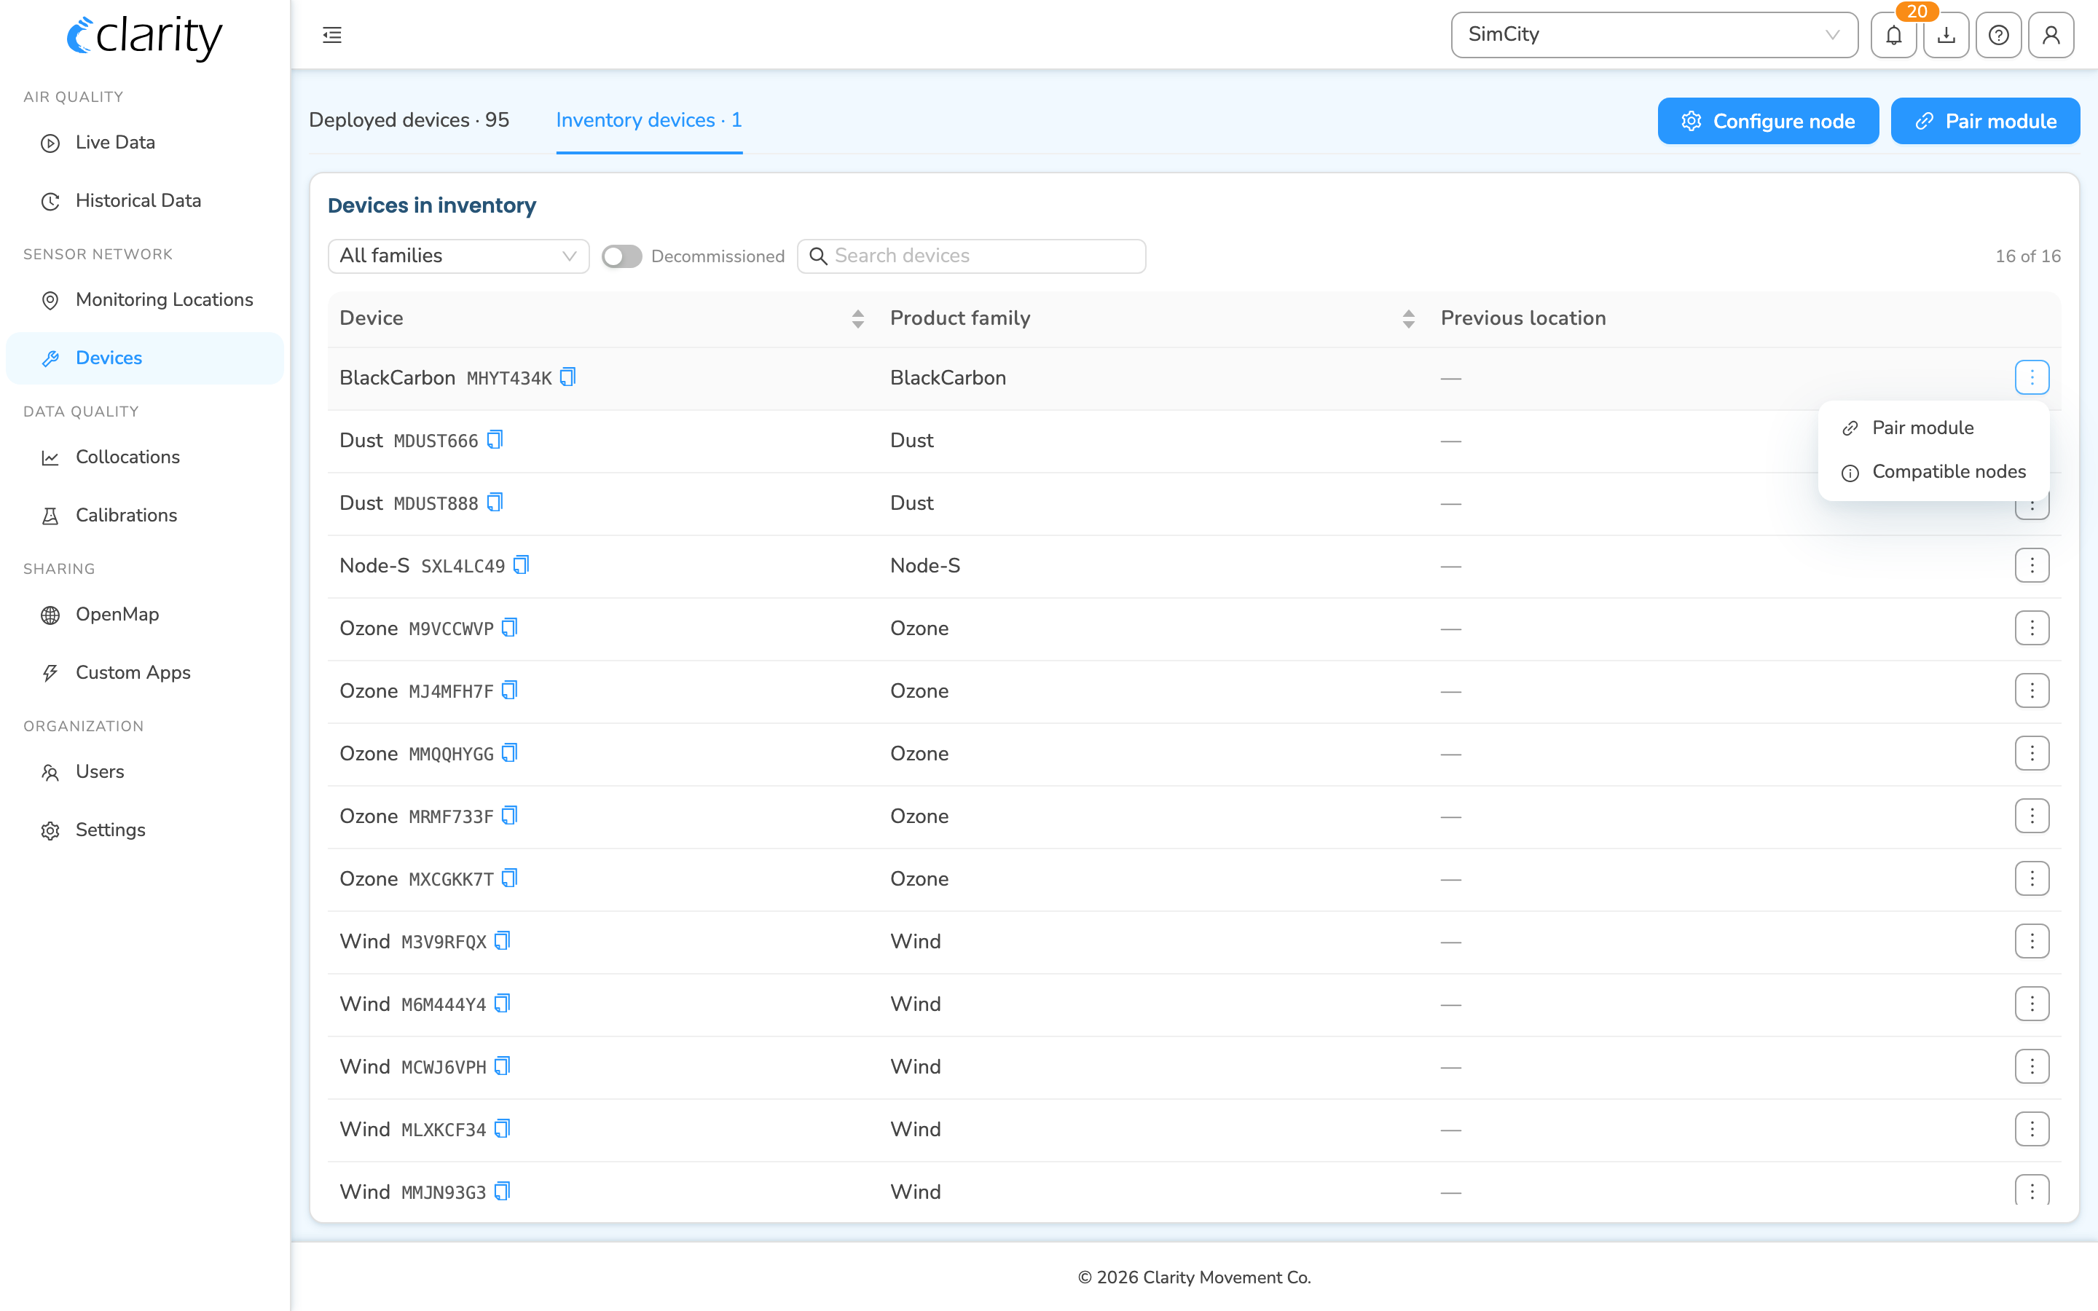Open downloads icon in header
Viewport: 2098px width, 1311px height.
(1946, 35)
